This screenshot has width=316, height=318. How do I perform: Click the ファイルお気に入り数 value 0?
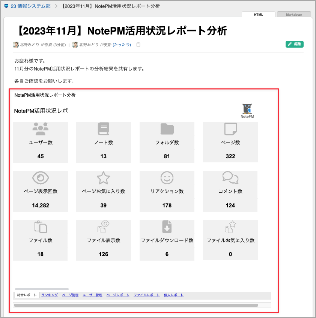coord(230,254)
